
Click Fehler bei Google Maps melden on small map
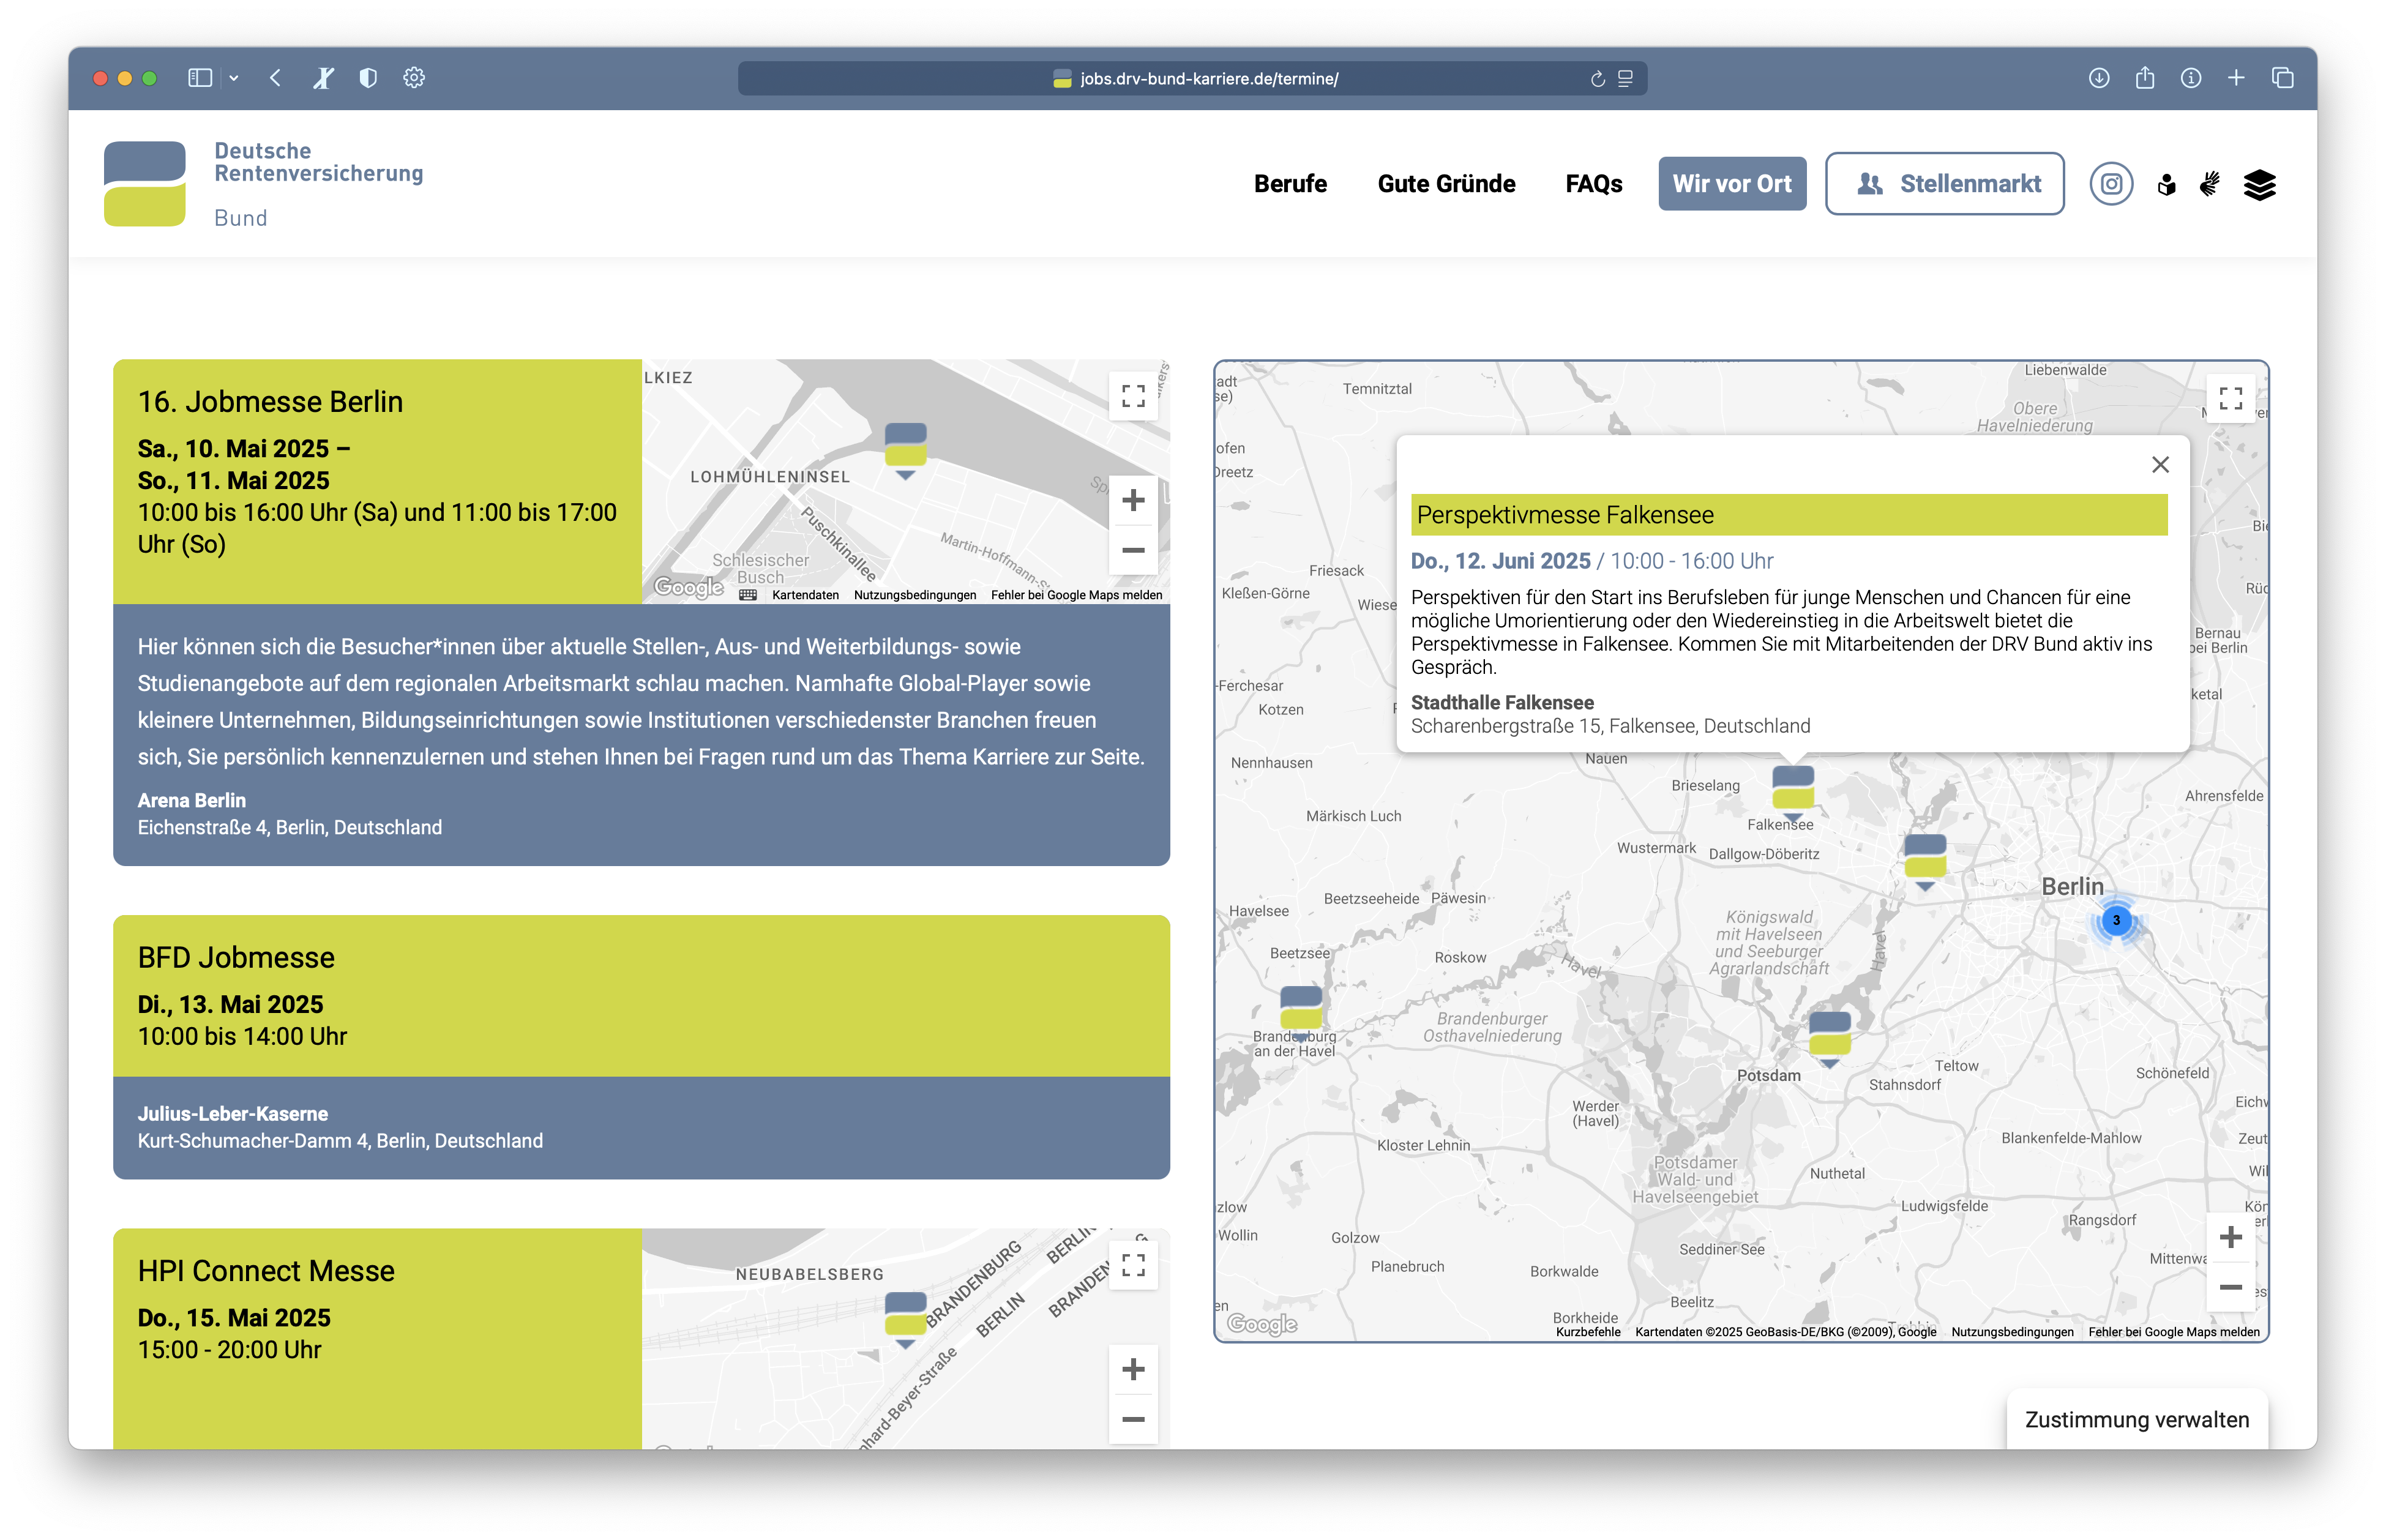tap(1076, 595)
